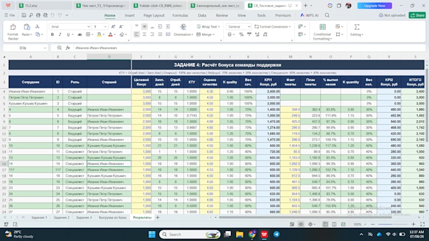Viewport: 429px width, 241px height.
Task: Open the View ribbon tab
Action: (x=241, y=15)
